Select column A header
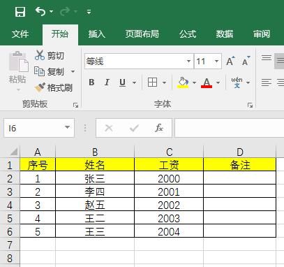 pos(38,152)
